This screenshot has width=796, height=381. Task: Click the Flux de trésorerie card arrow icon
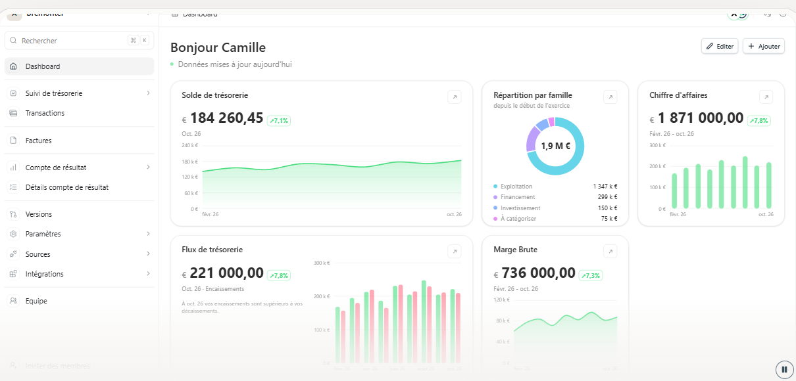455,252
